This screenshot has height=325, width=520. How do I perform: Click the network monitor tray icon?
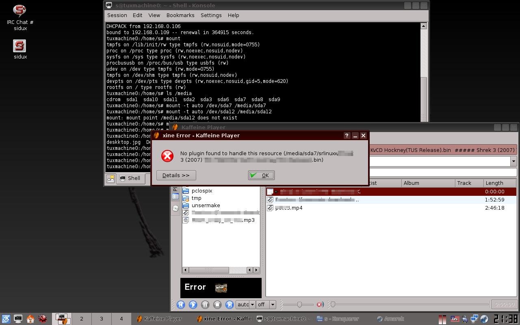474,319
